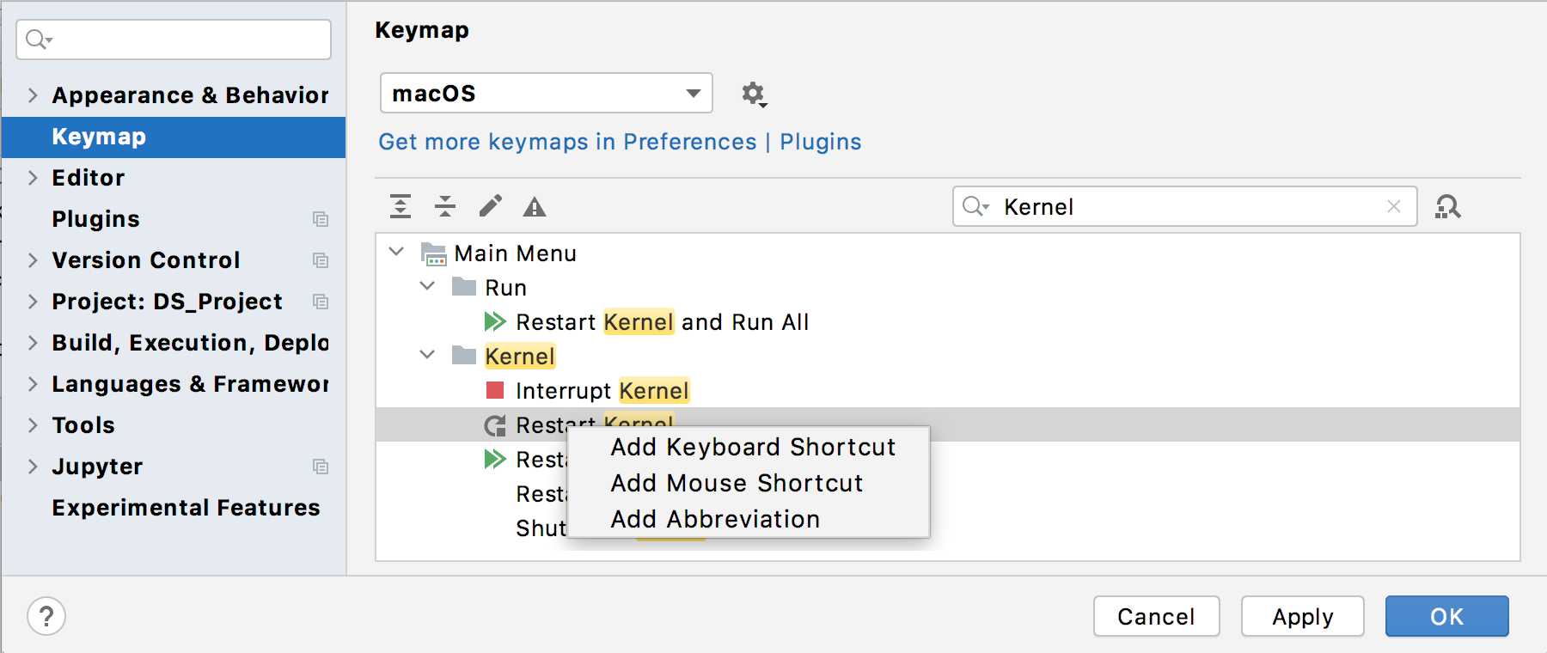The width and height of the screenshot is (1547, 653).
Task: Click the help question mark button
Action: [46, 616]
